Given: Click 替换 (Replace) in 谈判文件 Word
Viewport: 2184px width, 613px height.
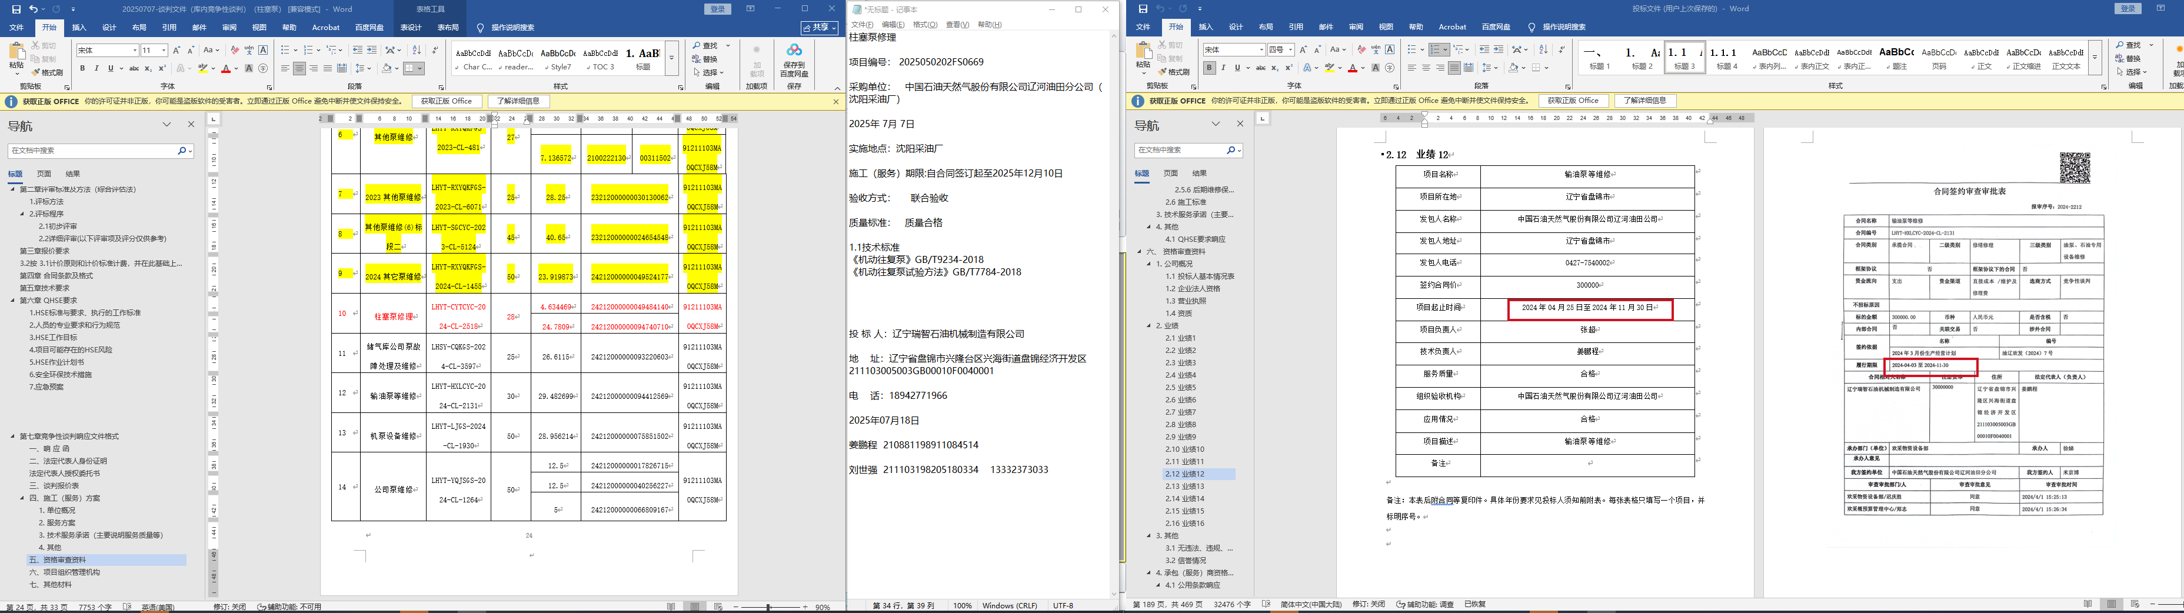Looking at the screenshot, I should pos(704,59).
